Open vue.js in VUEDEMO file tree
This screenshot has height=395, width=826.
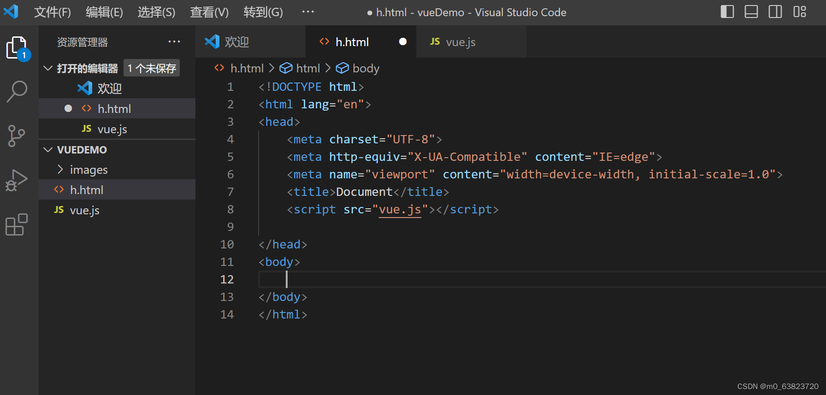pyautogui.click(x=117, y=210)
